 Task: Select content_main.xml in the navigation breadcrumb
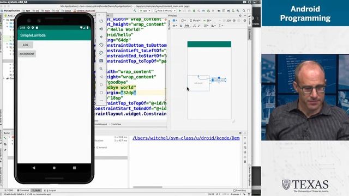pos(85,11)
